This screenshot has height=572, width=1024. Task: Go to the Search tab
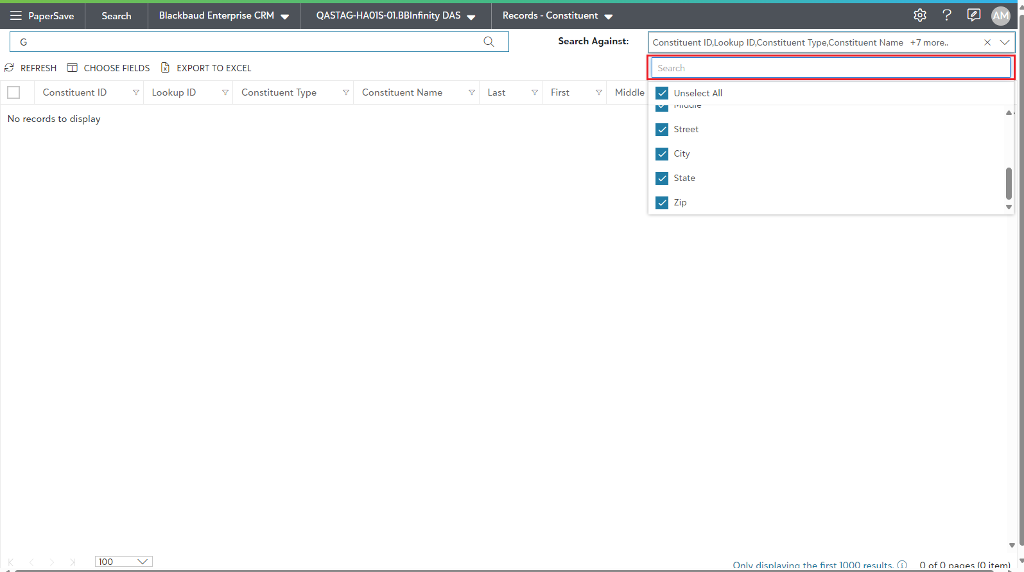(x=116, y=15)
